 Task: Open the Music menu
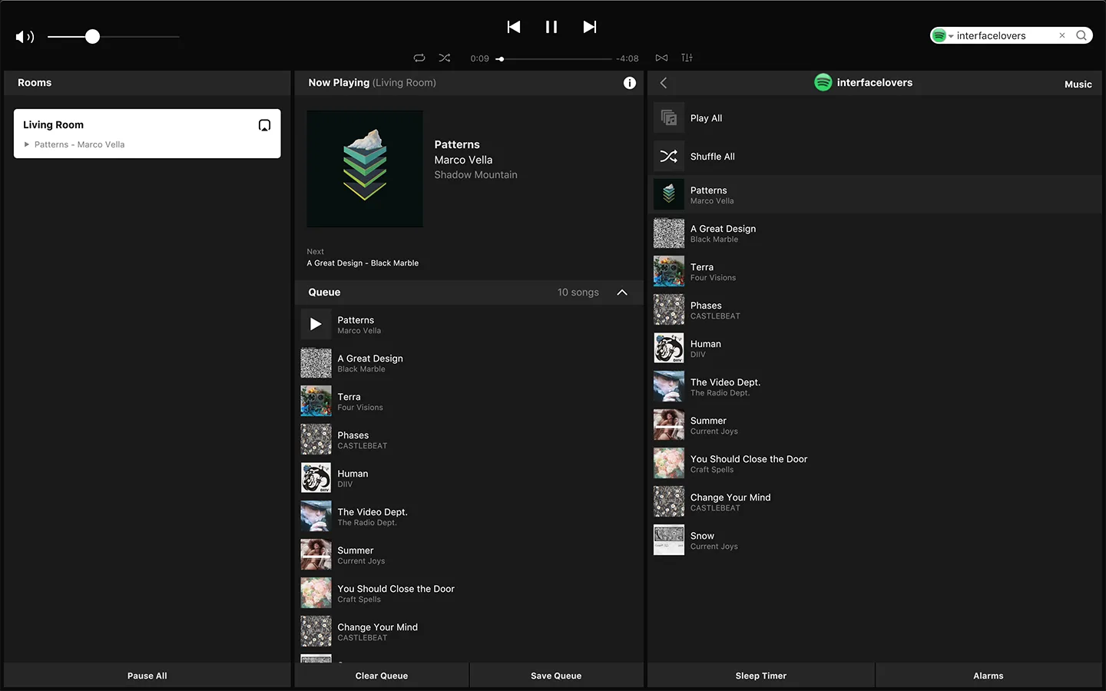click(x=1078, y=84)
